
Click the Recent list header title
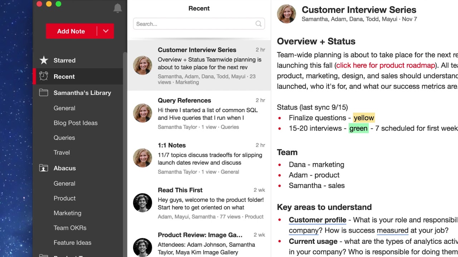pos(199,9)
